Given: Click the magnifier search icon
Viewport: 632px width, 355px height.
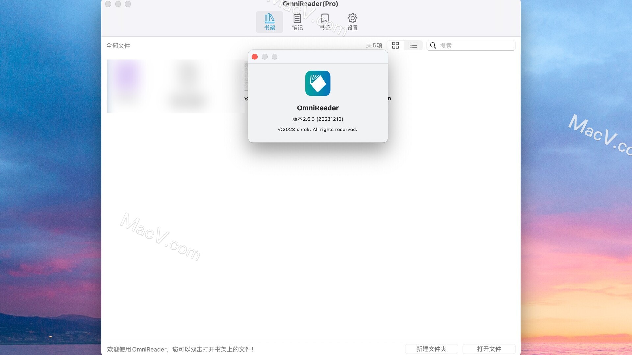Looking at the screenshot, I should (x=433, y=45).
